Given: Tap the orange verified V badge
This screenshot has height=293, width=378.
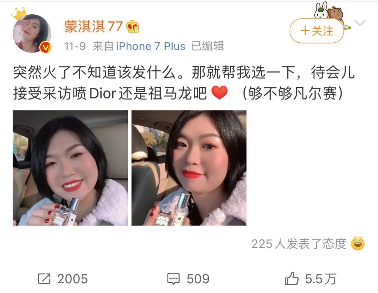Looking at the screenshot, I should pos(45,47).
